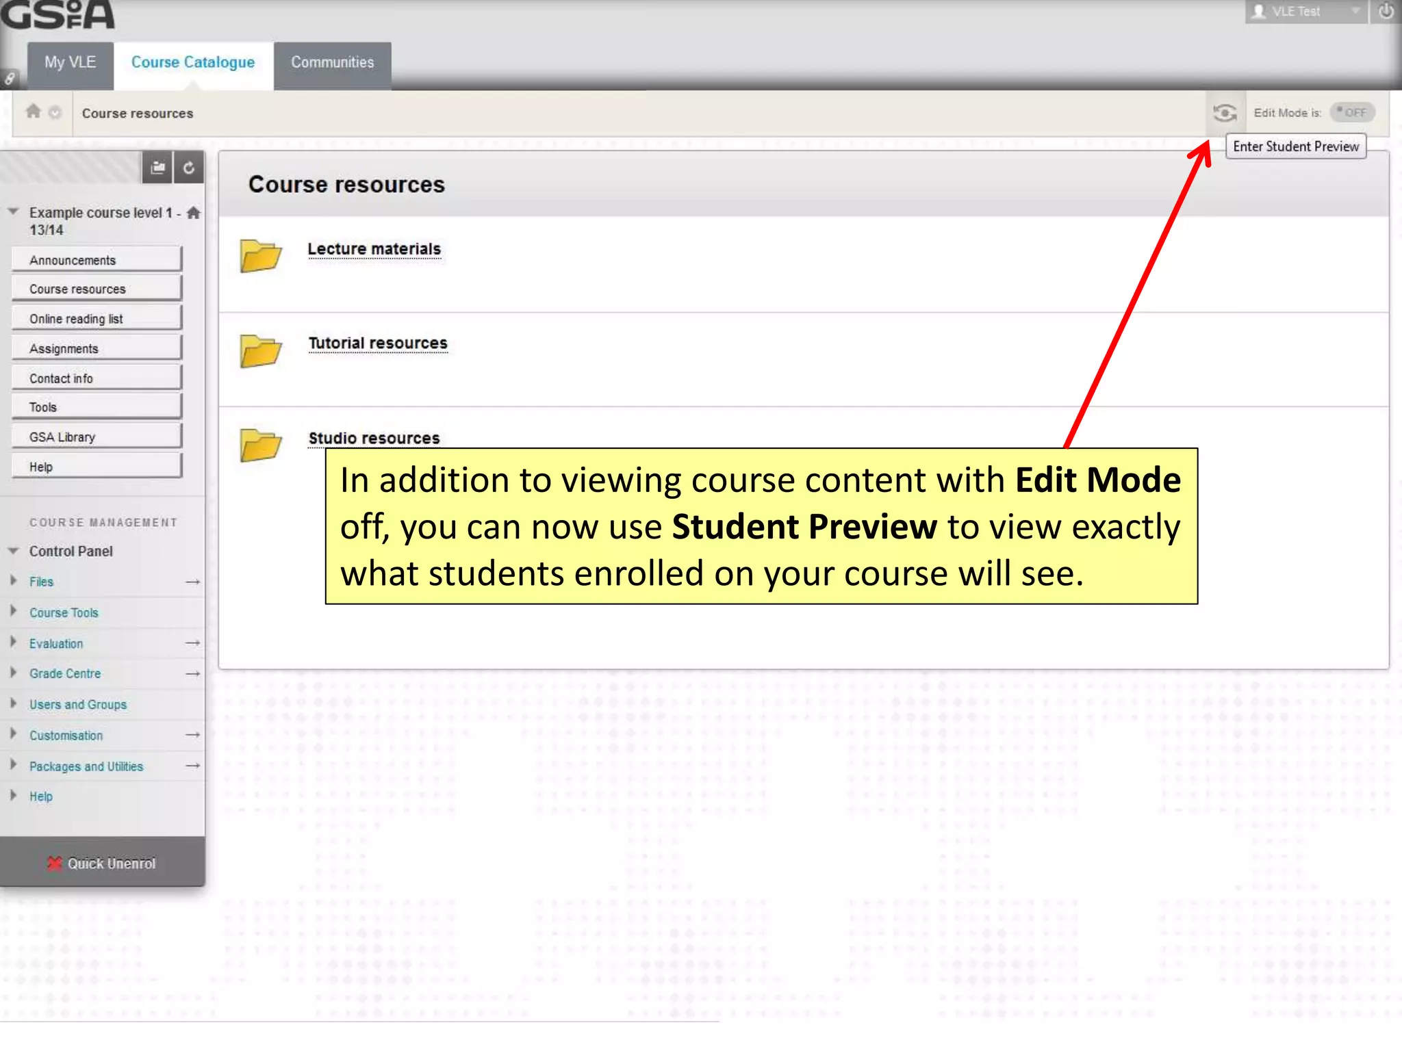
Task: Click the course home icon beside Example course
Action: coord(194,213)
